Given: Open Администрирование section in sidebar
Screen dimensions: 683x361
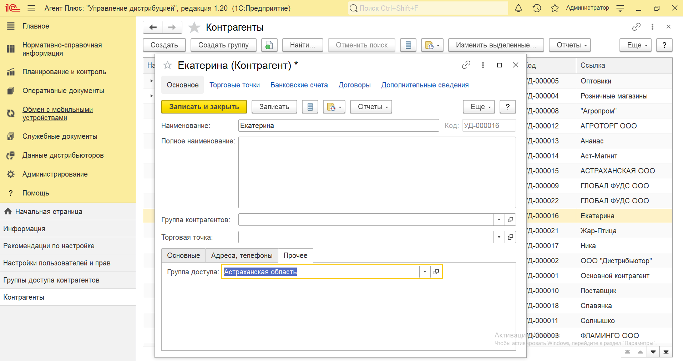Looking at the screenshot, I should coord(55,174).
